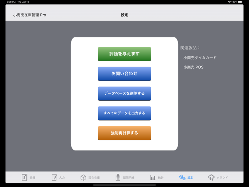Tap the 設定 page title in header
Image resolution: width=249 pixels, height=187 pixels.
click(124, 15)
